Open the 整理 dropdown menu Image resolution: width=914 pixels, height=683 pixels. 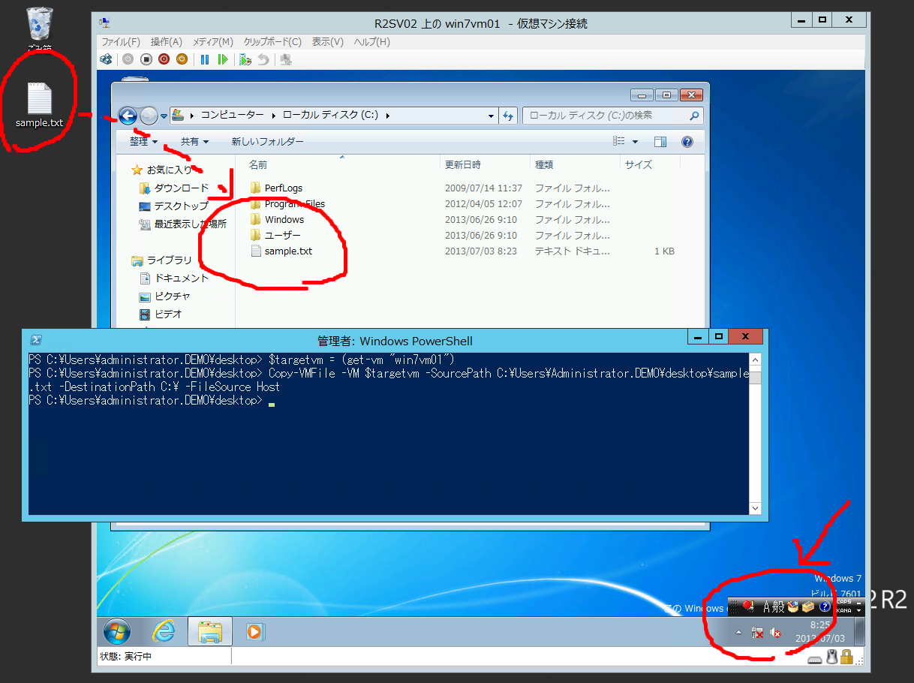point(143,141)
